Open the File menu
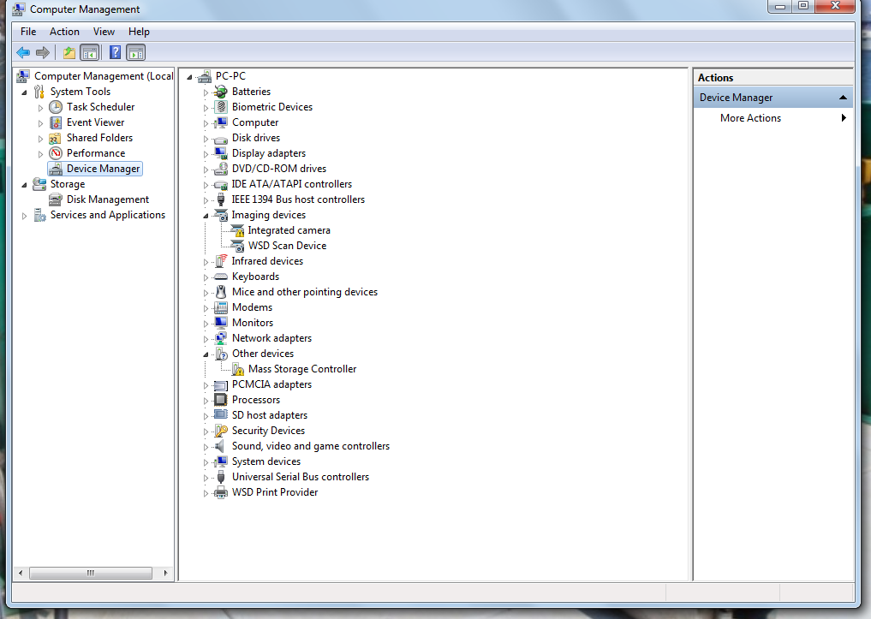 click(x=28, y=32)
